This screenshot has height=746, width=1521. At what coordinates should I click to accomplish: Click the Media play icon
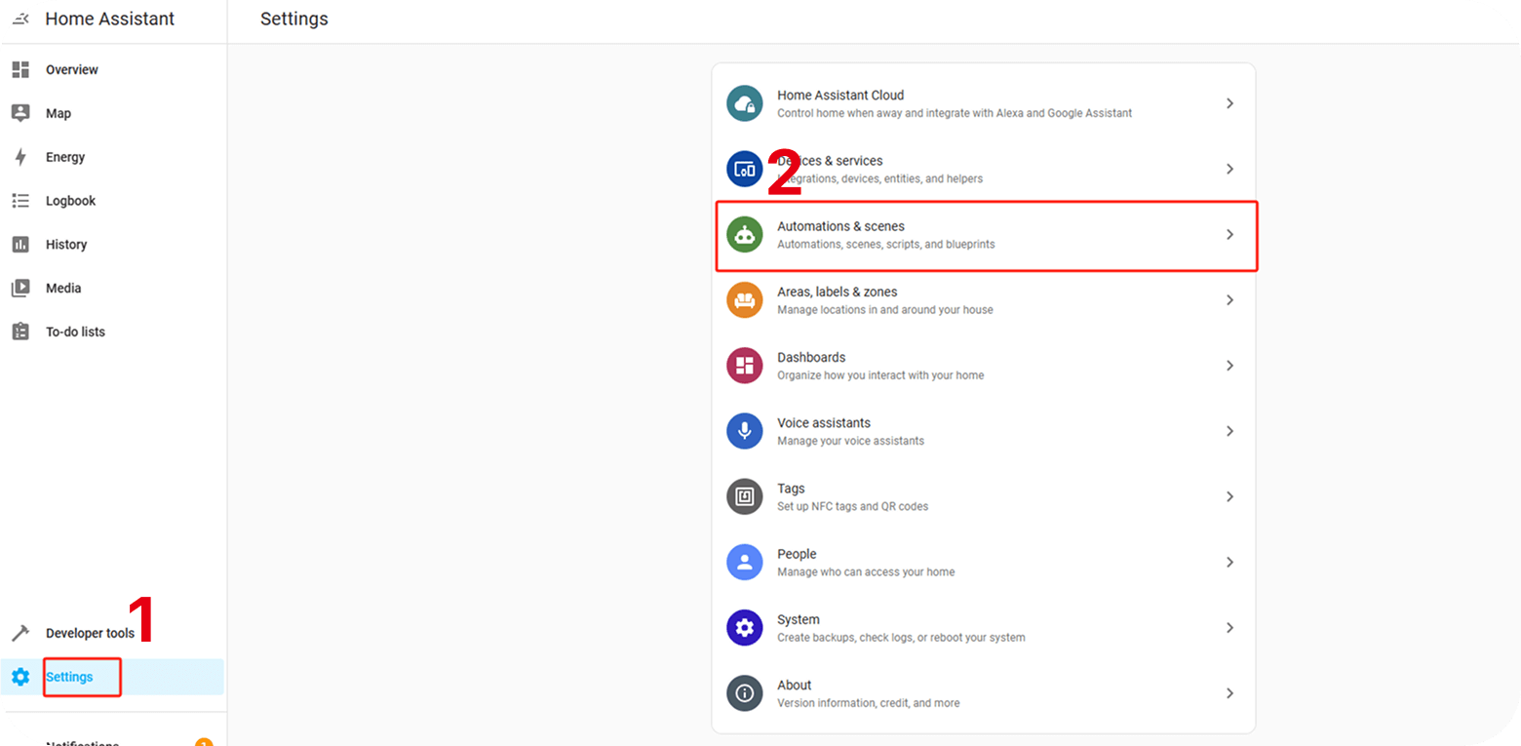pos(20,289)
